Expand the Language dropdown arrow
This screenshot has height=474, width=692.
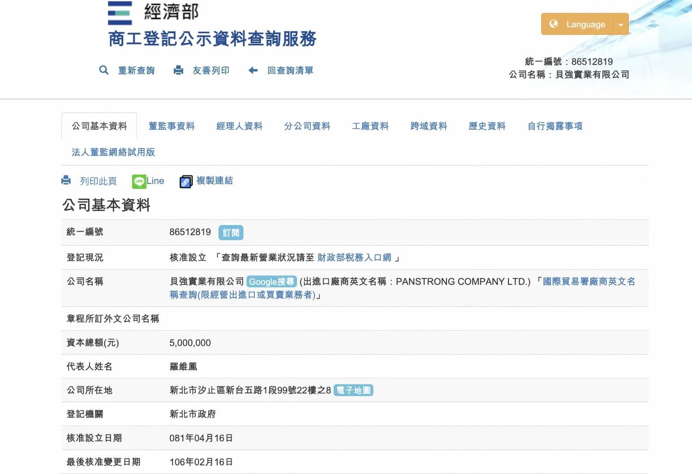621,25
